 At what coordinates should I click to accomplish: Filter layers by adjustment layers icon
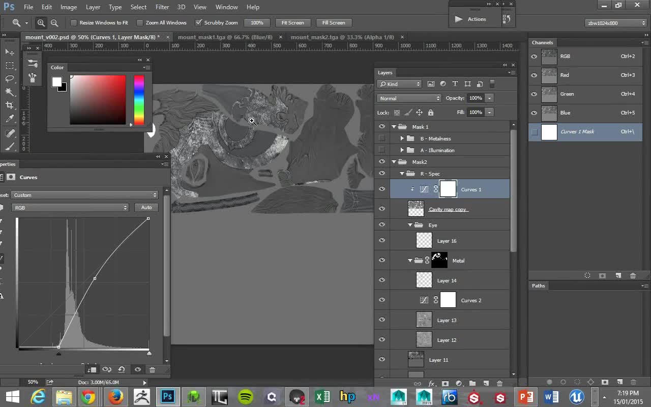coord(443,84)
